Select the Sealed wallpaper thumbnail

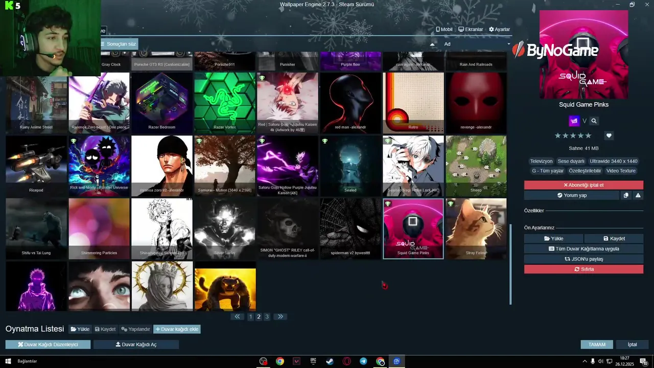tap(351, 166)
